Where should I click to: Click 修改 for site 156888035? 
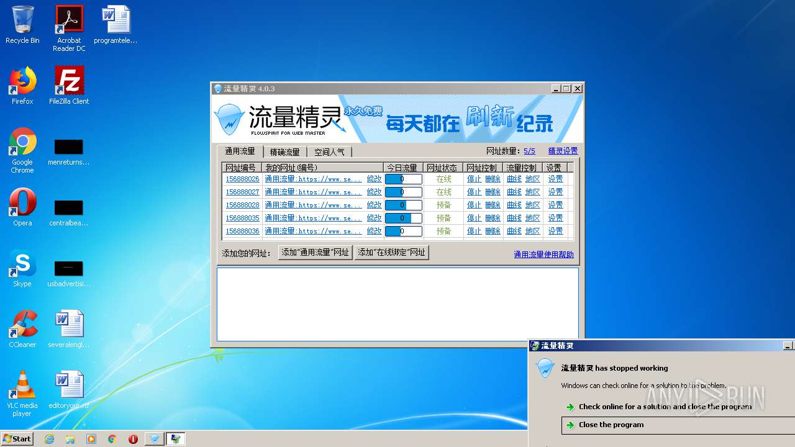(x=375, y=218)
